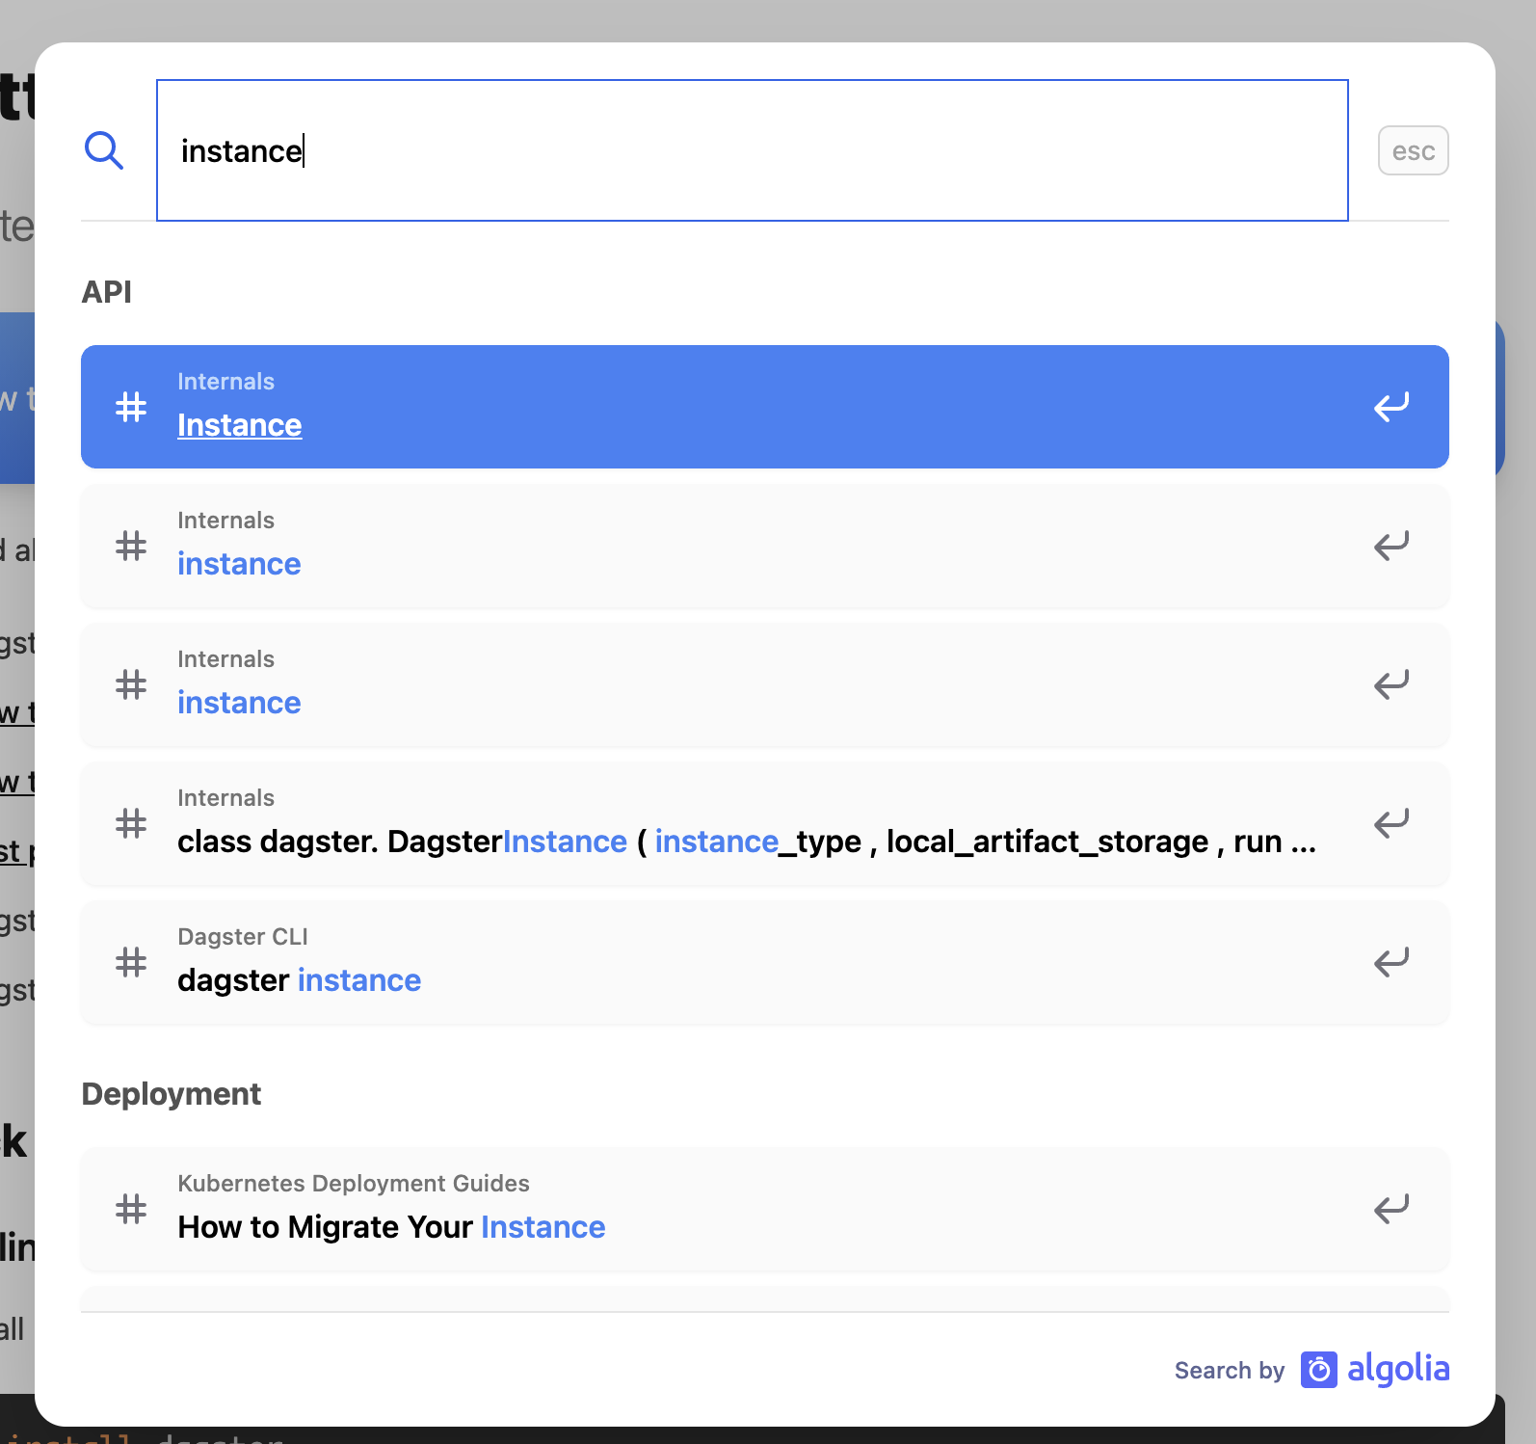Click inside the search input field
Image resolution: width=1536 pixels, height=1444 pixels.
752,150
